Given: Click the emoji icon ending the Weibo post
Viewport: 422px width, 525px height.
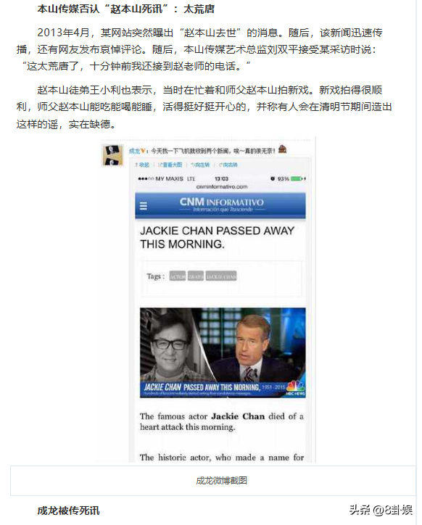Looking at the screenshot, I should pos(283,149).
